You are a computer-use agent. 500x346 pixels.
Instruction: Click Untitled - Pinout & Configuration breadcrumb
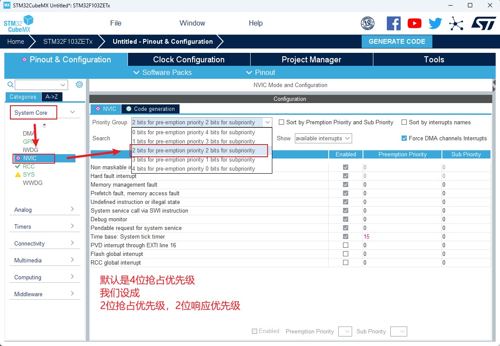[163, 42]
